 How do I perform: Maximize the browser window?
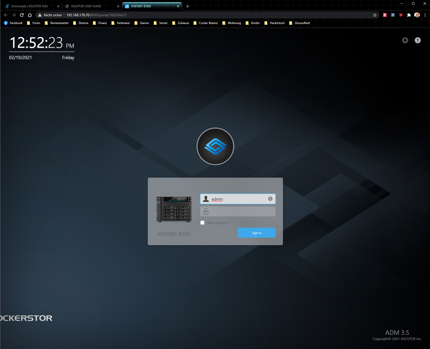point(413,4)
